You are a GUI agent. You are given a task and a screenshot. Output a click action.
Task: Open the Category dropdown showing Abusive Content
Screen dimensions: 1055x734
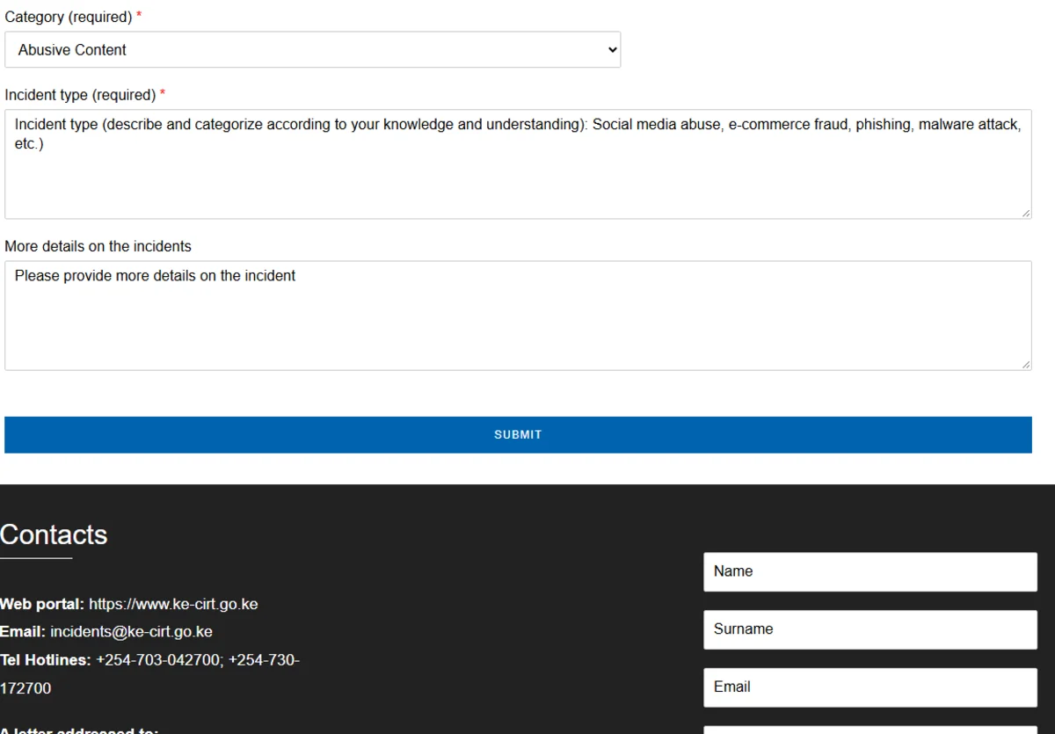pos(312,50)
